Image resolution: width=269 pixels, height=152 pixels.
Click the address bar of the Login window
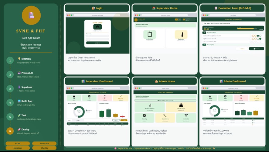click(97, 15)
